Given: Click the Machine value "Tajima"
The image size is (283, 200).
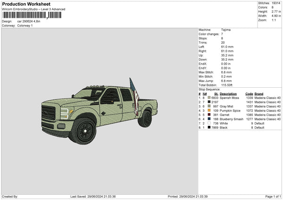Looking at the screenshot, I should (226, 30).
